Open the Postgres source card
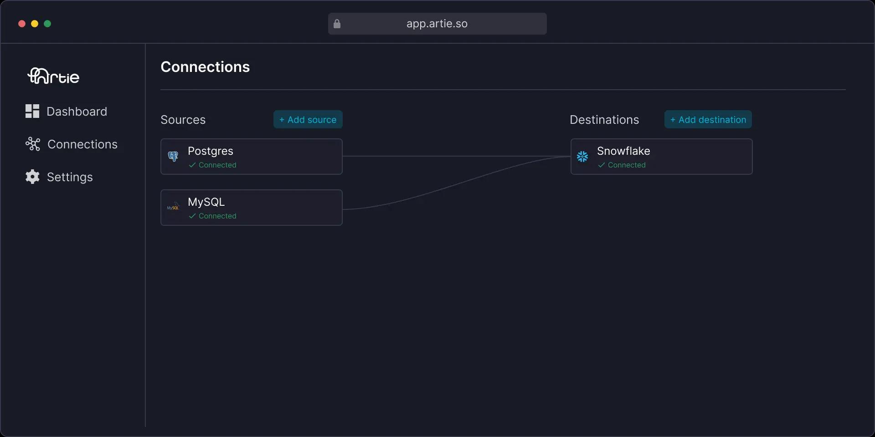 (x=252, y=157)
